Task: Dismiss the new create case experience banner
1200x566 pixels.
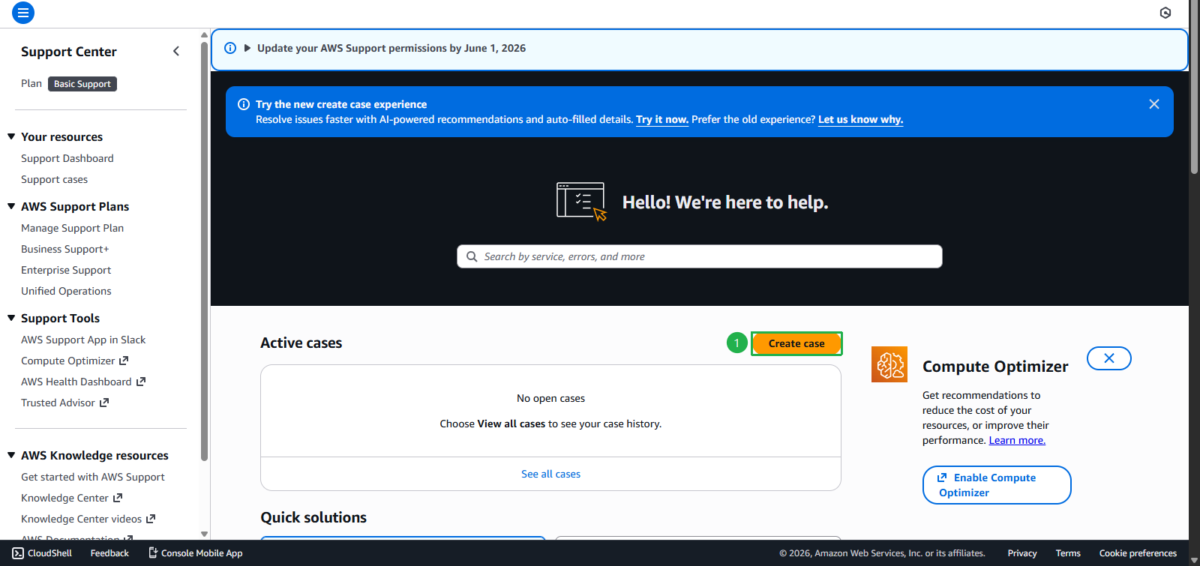Action: coord(1153,104)
